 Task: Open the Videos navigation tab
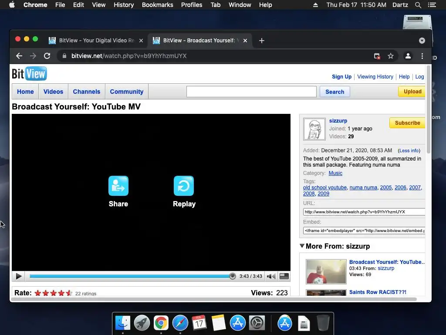pyautogui.click(x=53, y=92)
